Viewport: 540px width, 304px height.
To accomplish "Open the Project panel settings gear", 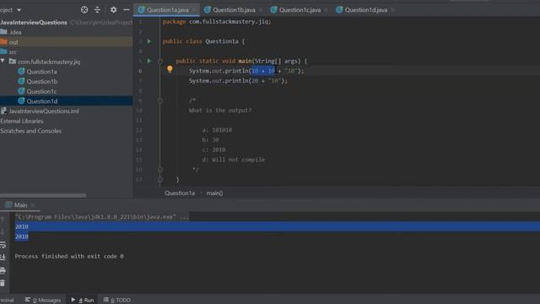I will pos(113,10).
